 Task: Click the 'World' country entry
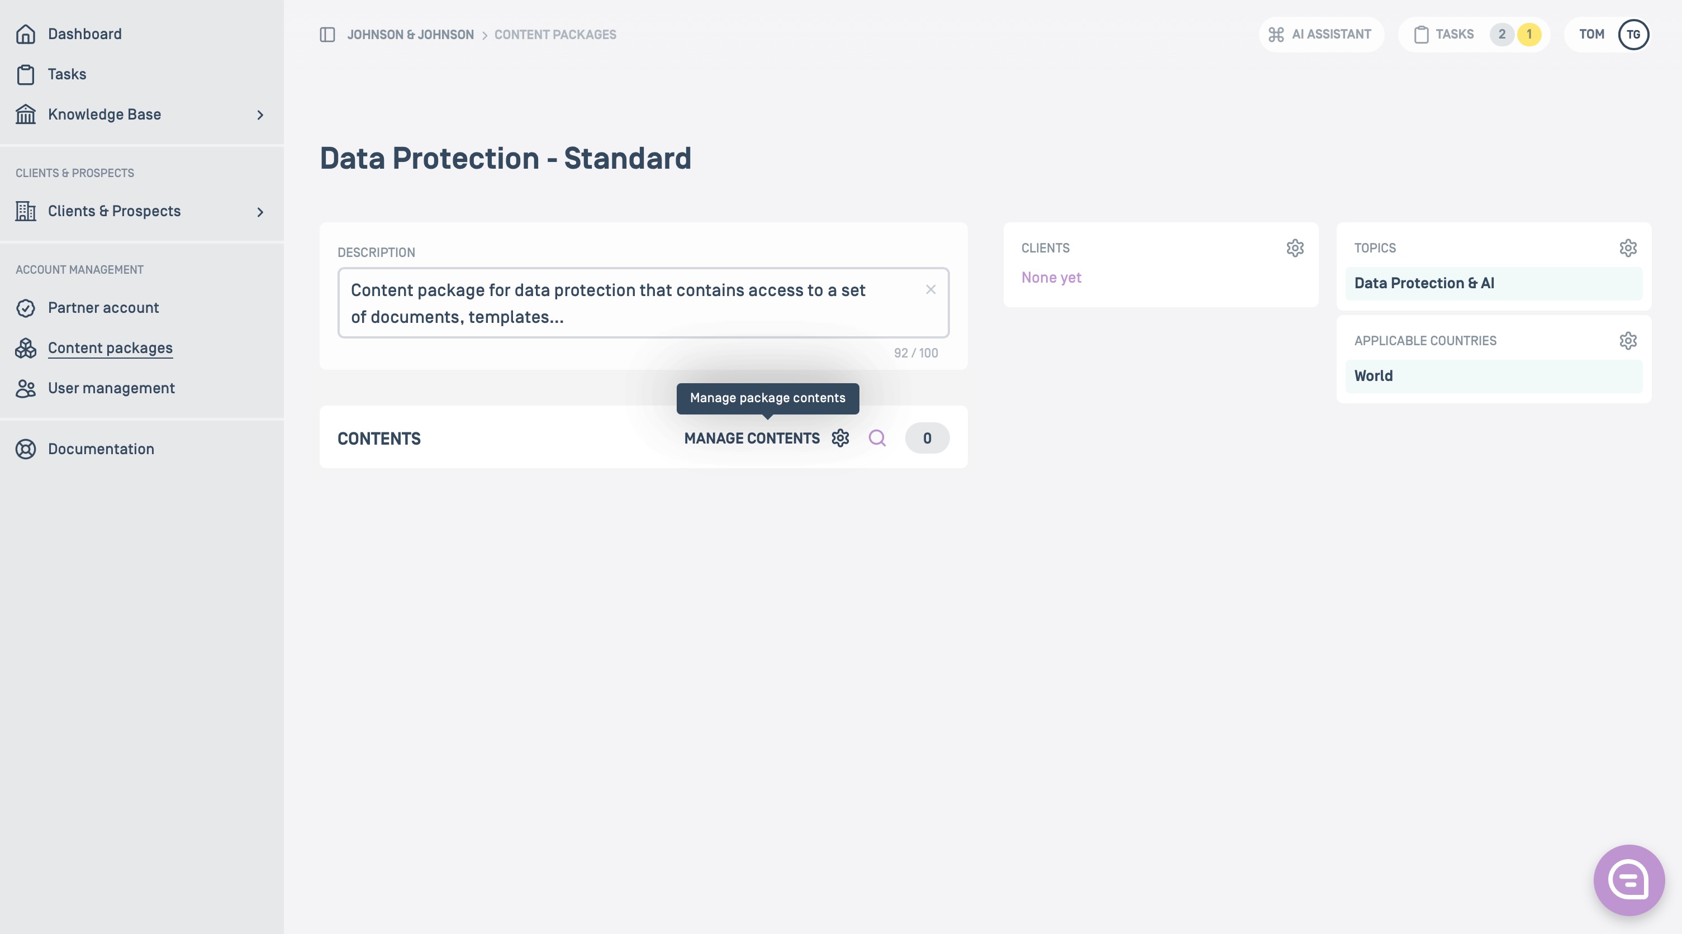1493,376
